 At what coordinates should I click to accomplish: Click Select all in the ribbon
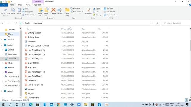pos(108,9)
